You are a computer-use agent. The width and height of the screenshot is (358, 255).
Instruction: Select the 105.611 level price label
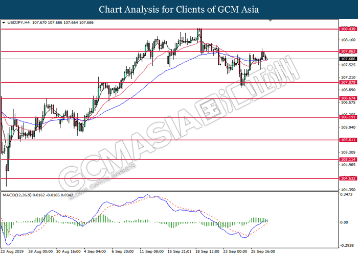click(348, 140)
